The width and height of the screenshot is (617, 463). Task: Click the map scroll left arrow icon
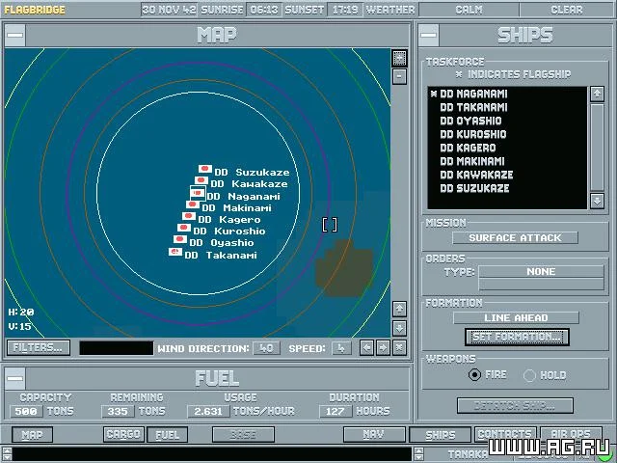click(x=366, y=347)
